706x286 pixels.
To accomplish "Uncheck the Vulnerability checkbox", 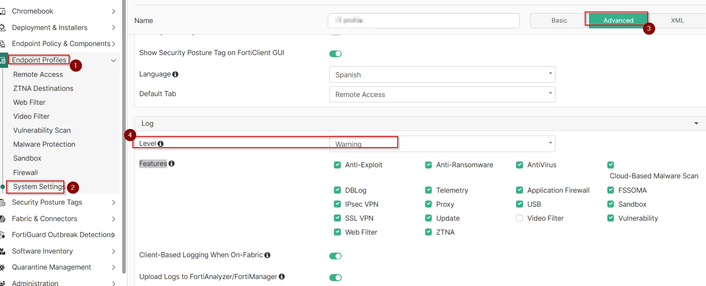I will (x=611, y=218).
